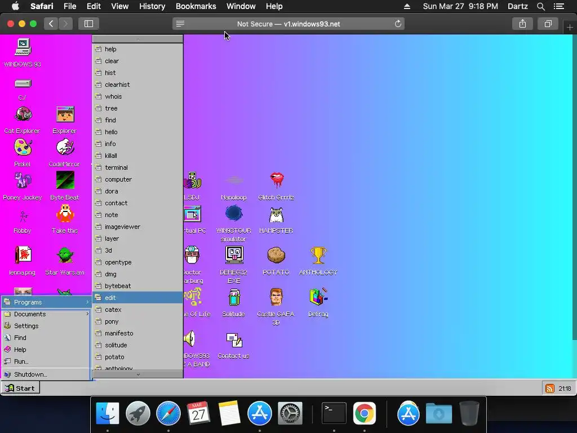Open imageviewer program entry
The width and height of the screenshot is (577, 433).
point(137,227)
